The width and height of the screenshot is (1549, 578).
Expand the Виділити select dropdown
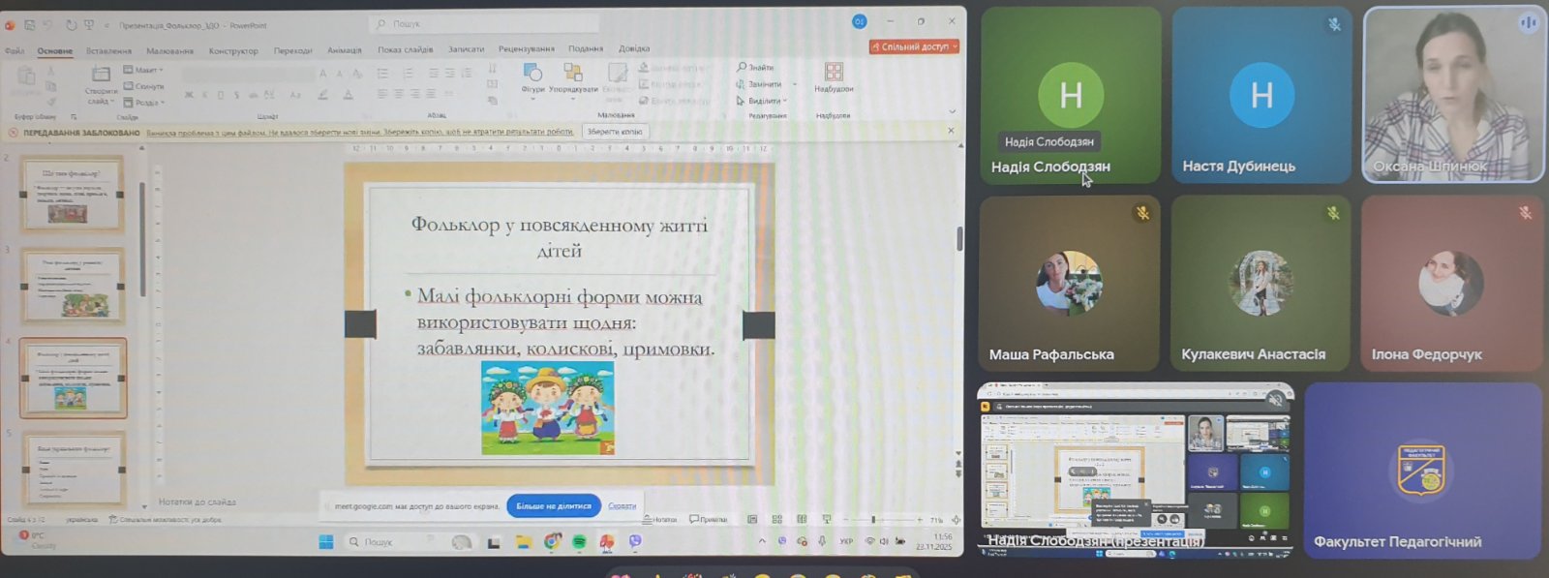(x=761, y=101)
